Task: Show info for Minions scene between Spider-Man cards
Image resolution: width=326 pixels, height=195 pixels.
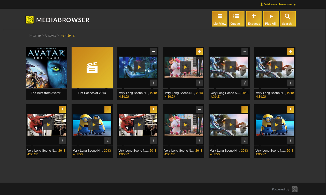Action: pyautogui.click(x=108, y=140)
